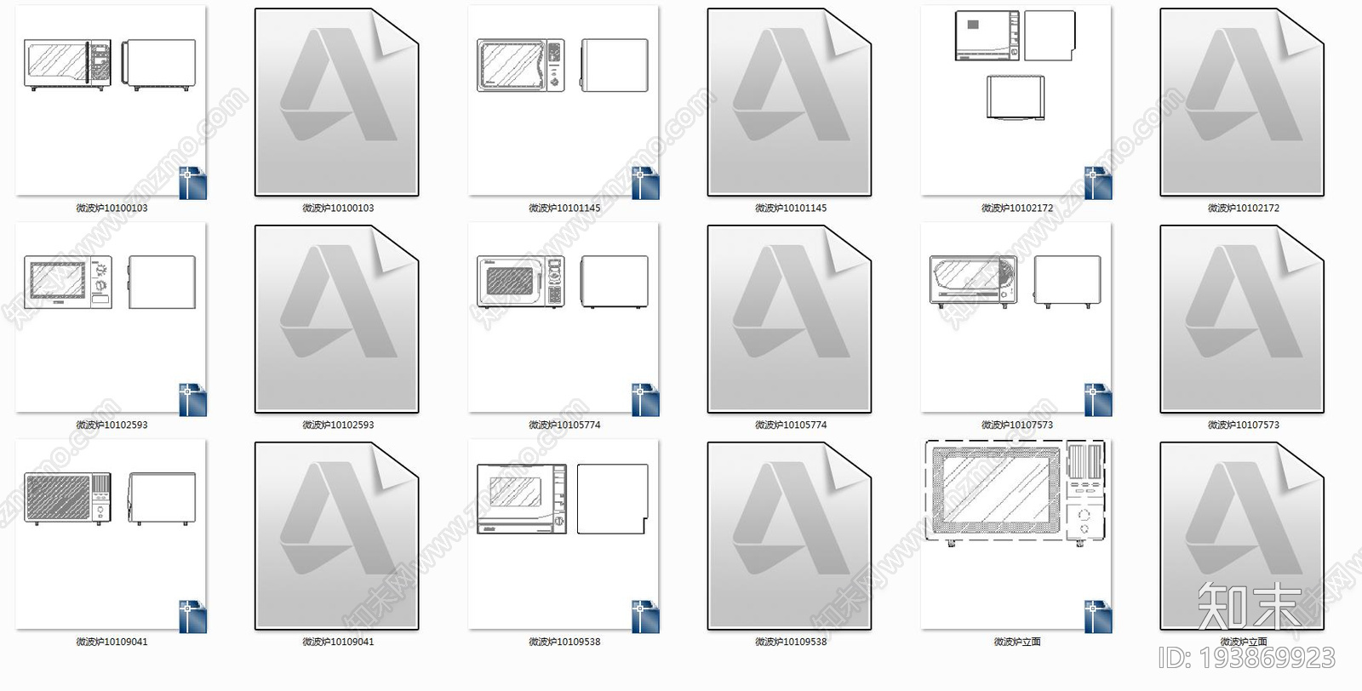The image size is (1362, 691).
Task: Select the Autodesk file icon for 微波炉10100103
Action: pyautogui.click(x=337, y=102)
